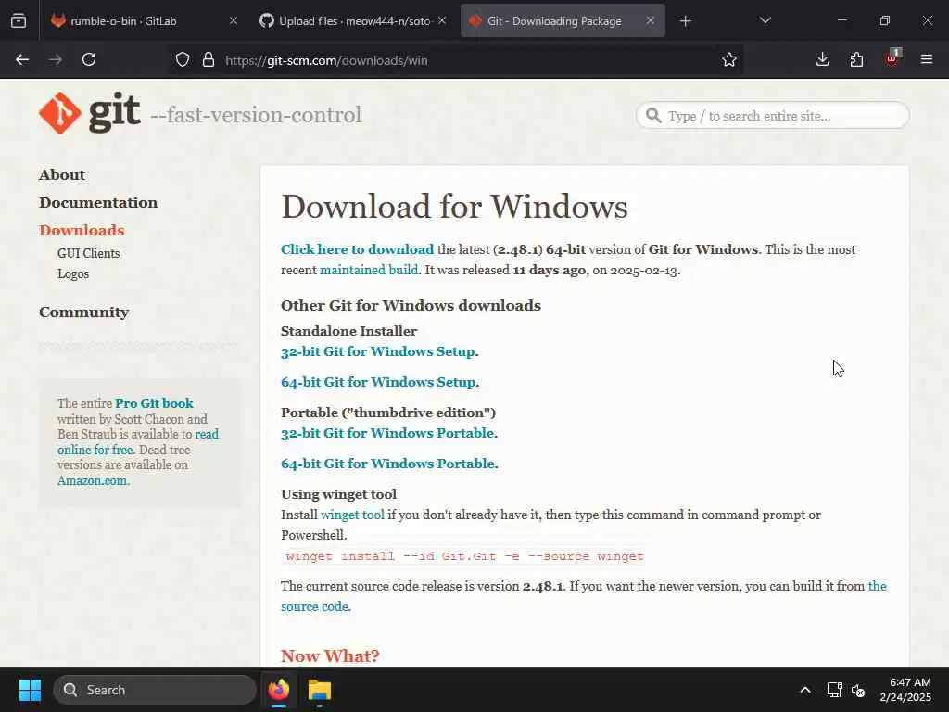Click the '--fast-version-control' tagline
This screenshot has height=712, width=949.
tap(256, 114)
